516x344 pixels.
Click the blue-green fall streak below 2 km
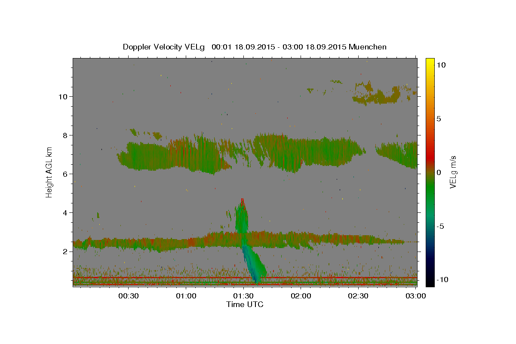click(254, 263)
